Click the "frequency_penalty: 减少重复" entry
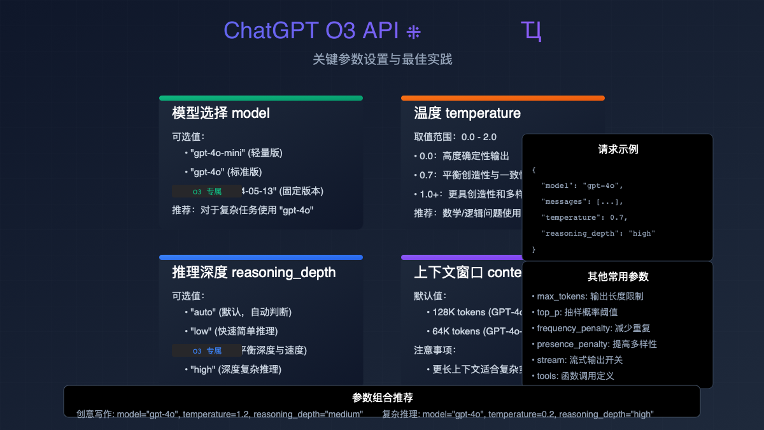764x430 pixels. coord(590,328)
